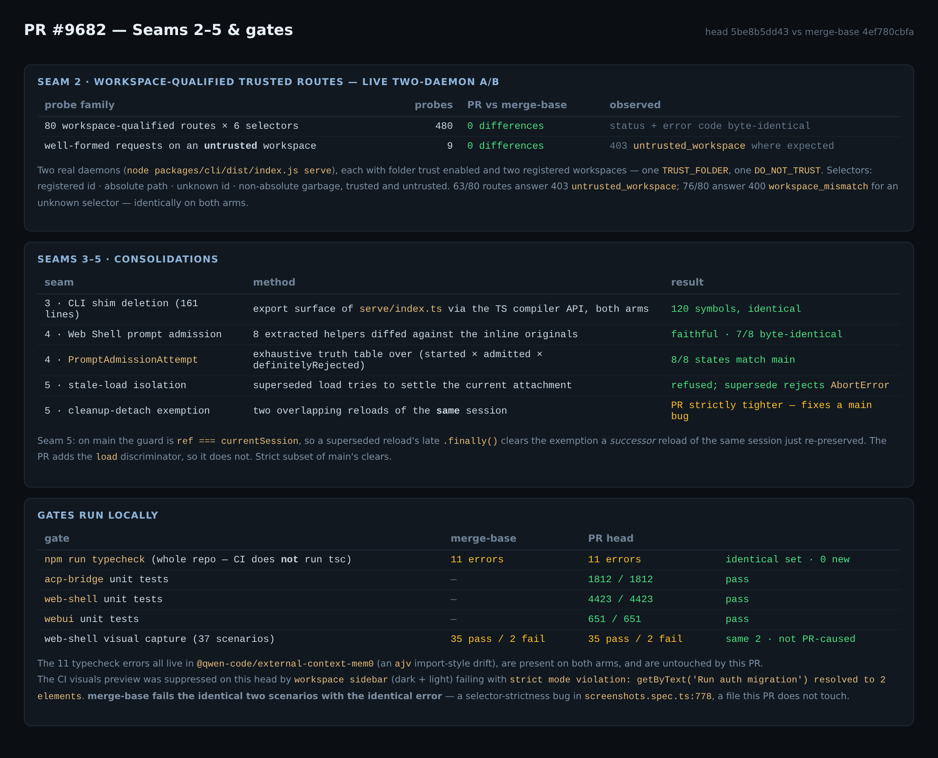Click the 'gate' column header
938x758 pixels.
pos(57,538)
